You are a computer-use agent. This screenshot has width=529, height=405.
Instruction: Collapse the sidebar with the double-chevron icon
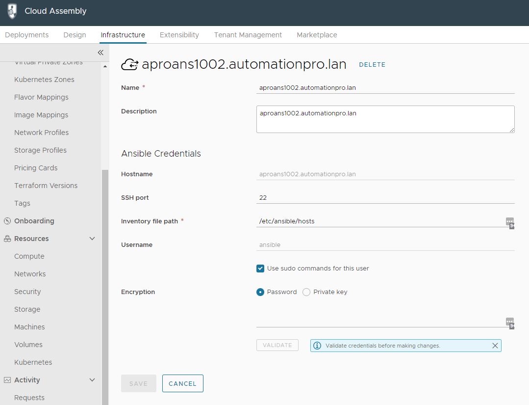[101, 53]
